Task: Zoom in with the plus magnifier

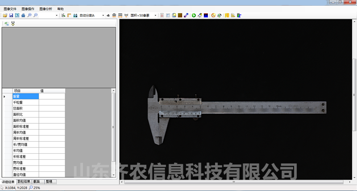Action: click(29, 15)
